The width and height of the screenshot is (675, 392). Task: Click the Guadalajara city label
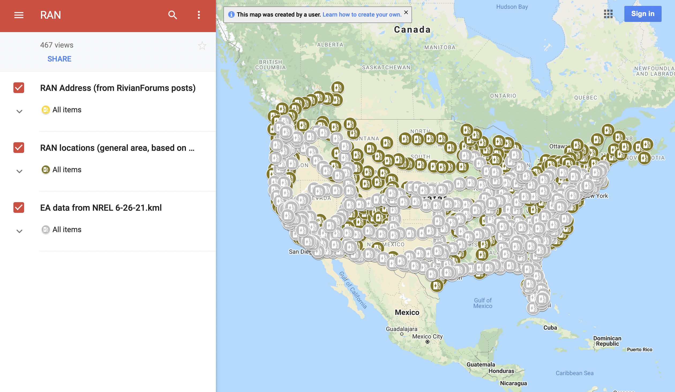(402, 329)
